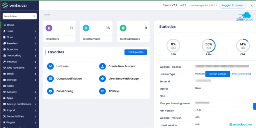Click the CPU 0% usage gauge
Viewport: 256px width, 128px height.
173,45
